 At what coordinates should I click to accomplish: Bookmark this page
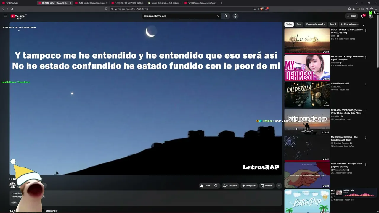click(x=106, y=9)
